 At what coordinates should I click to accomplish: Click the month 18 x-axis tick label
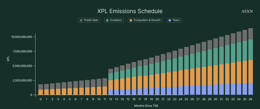coord(145,99)
